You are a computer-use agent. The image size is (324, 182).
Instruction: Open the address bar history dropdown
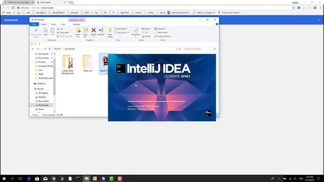[x=177, y=49]
